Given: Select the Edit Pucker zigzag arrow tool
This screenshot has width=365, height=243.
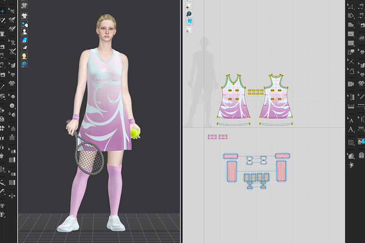Looking at the screenshot, I should coord(361,120).
